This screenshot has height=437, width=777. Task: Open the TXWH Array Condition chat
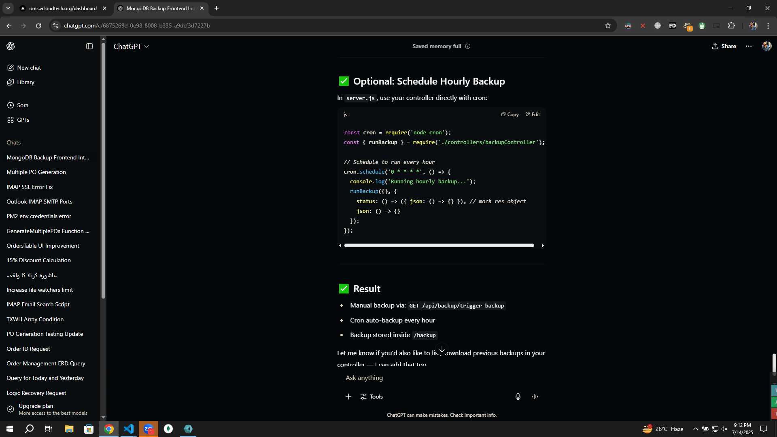[x=35, y=319]
